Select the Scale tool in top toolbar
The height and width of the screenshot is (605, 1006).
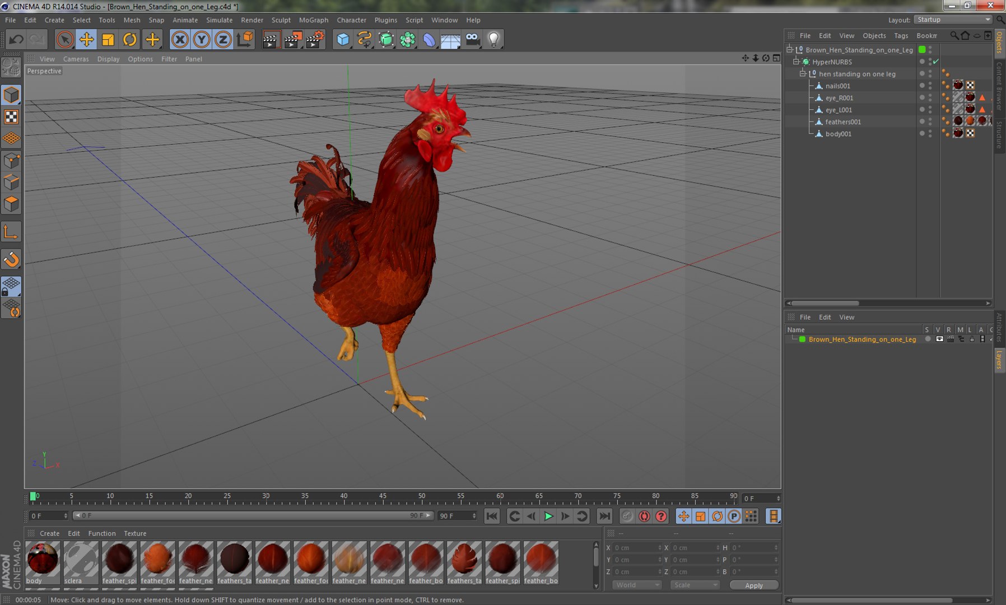108,39
